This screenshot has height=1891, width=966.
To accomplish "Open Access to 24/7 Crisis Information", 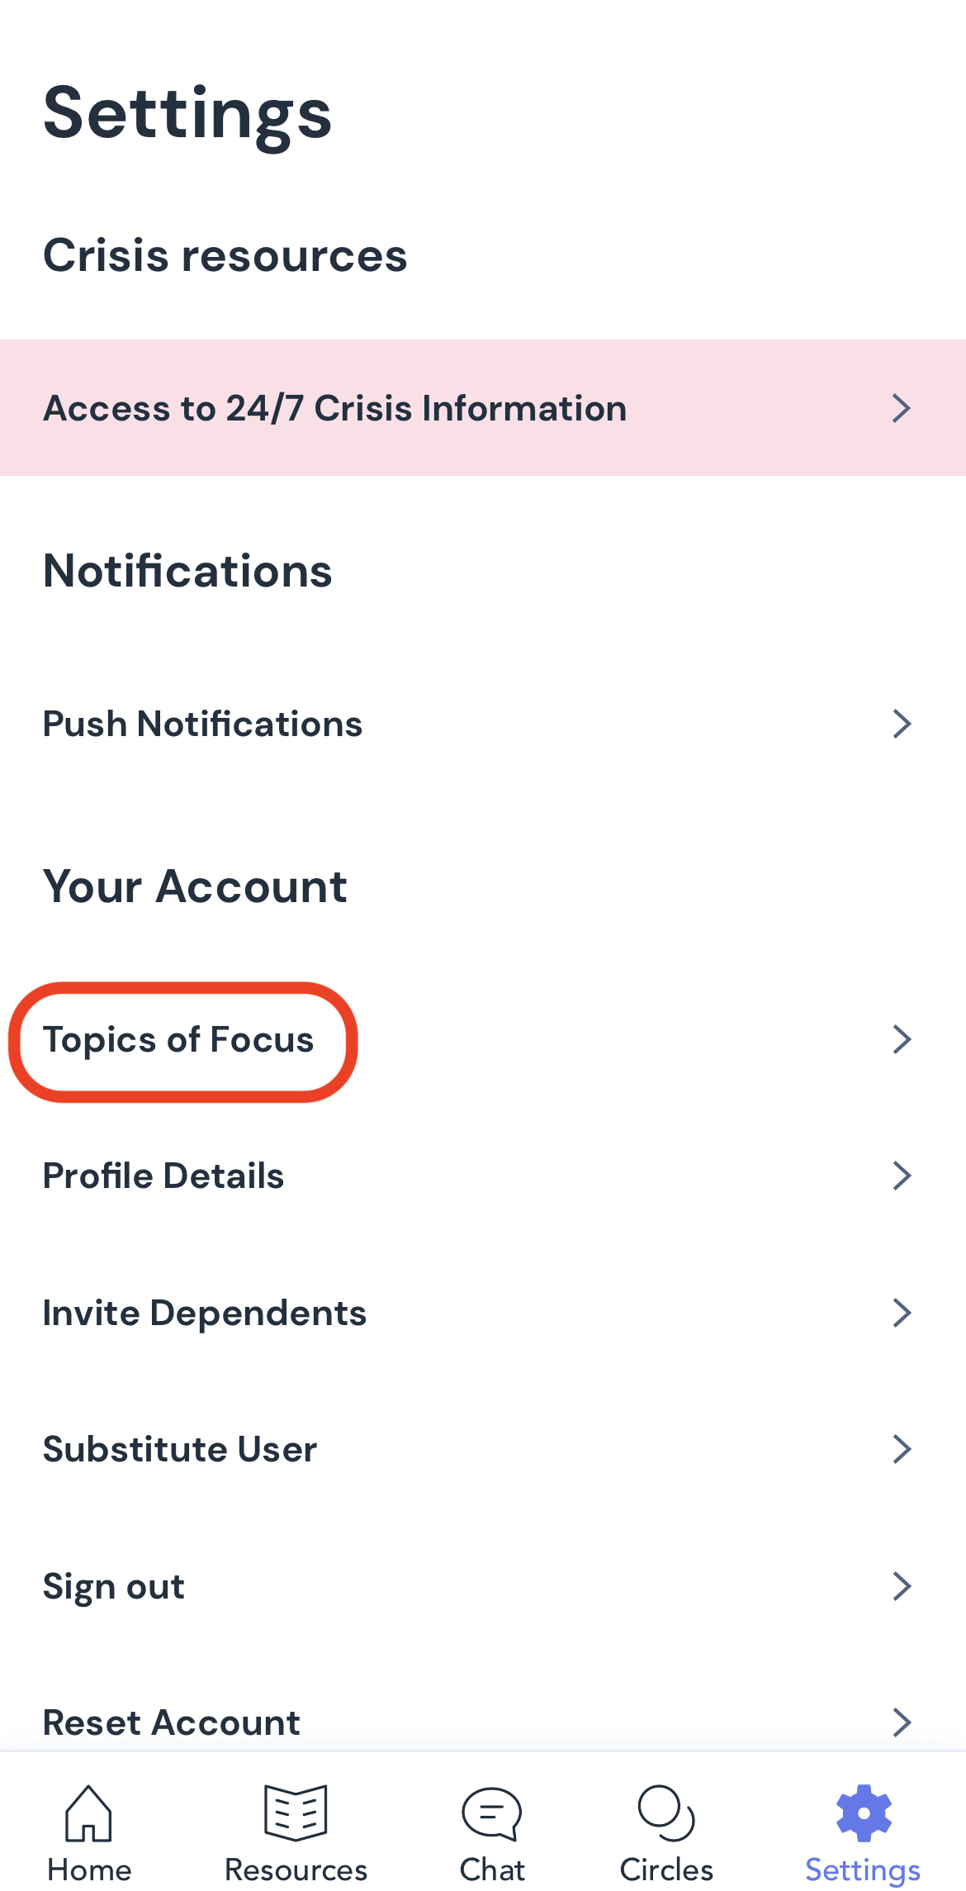I will pyautogui.click(x=335, y=408).
